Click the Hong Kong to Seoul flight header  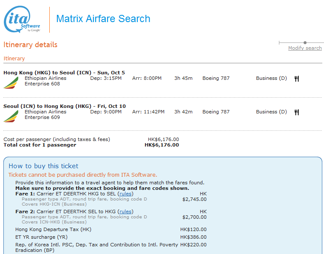(x=64, y=72)
